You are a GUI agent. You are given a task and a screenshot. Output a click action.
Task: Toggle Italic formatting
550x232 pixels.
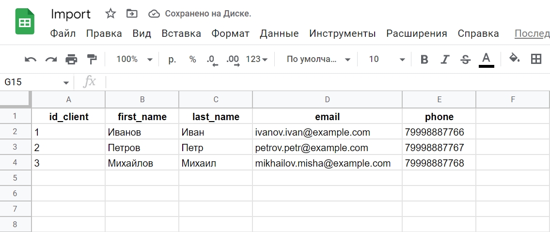tap(445, 59)
